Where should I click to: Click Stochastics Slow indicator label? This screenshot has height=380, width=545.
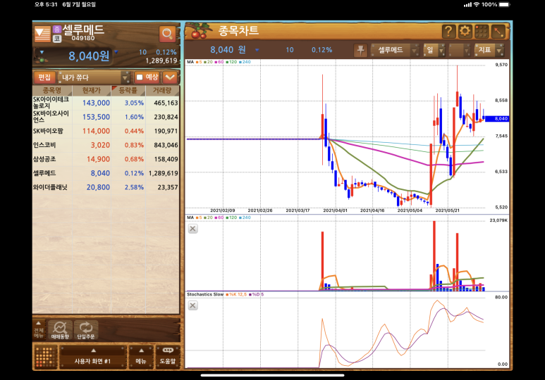click(205, 294)
